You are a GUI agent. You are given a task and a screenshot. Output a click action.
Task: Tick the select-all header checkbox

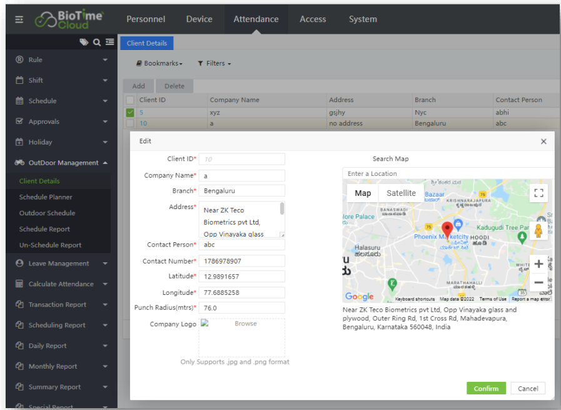point(130,100)
